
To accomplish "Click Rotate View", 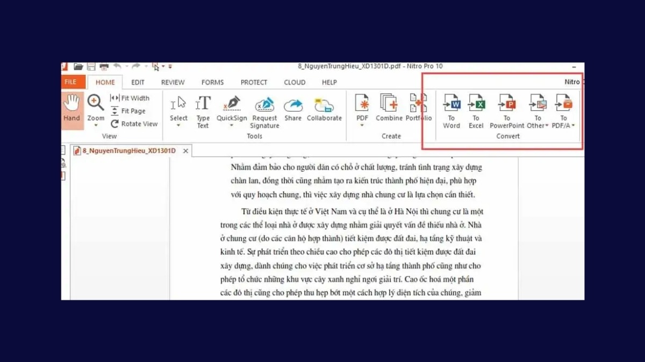I will (x=134, y=124).
